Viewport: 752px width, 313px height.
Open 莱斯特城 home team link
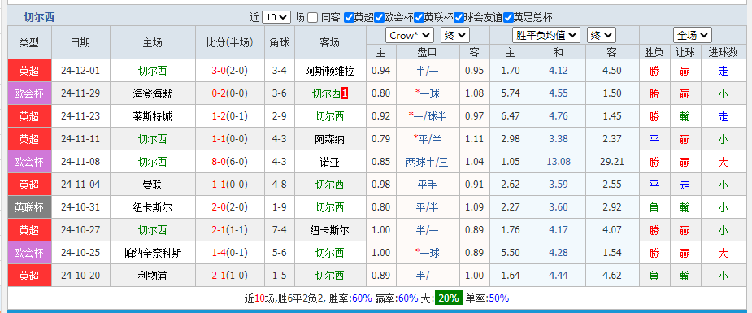tap(153, 116)
